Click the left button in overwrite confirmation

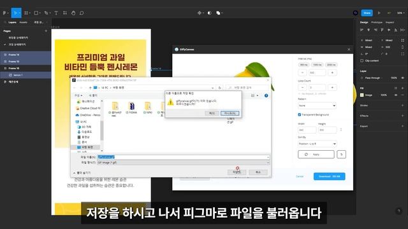(x=212, y=113)
